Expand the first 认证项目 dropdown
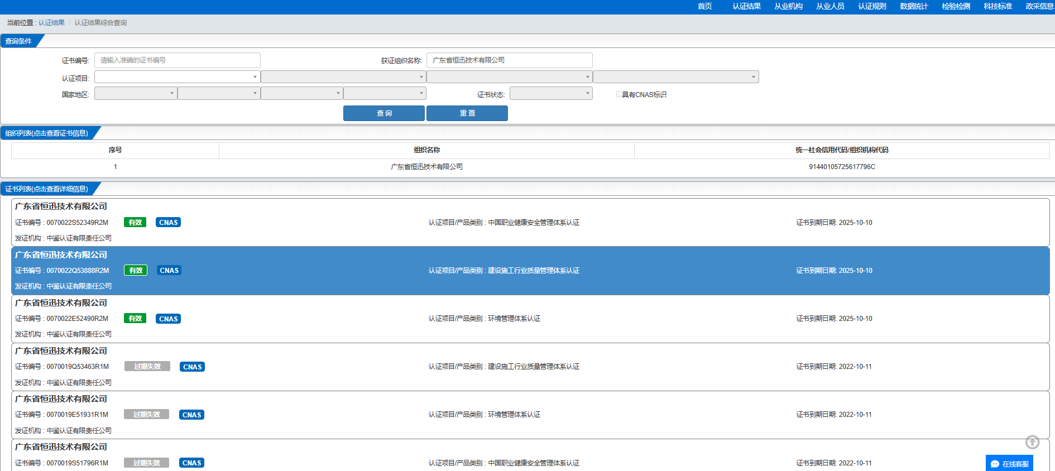 tap(177, 77)
